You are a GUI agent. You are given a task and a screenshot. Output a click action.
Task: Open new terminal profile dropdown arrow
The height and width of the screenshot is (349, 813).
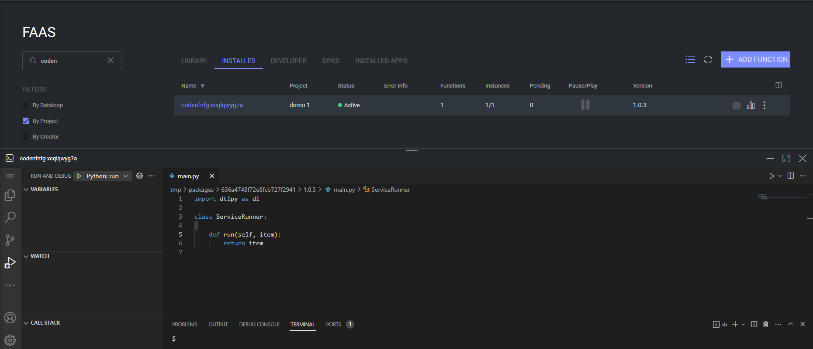[743, 324]
